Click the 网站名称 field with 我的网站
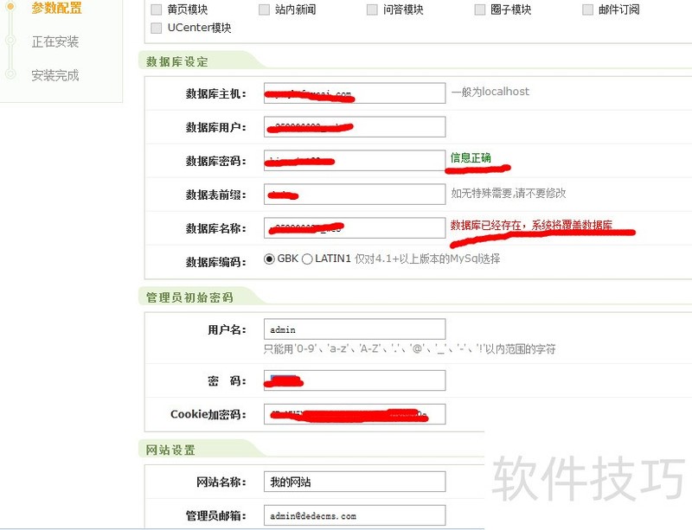The width and height of the screenshot is (692, 530). (x=355, y=482)
